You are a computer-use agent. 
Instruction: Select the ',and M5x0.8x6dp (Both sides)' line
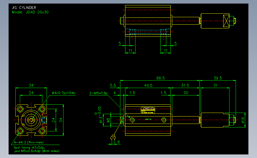[x=36, y=151]
